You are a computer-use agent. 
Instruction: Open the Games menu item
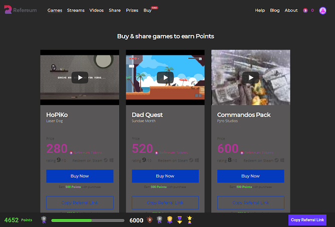pyautogui.click(x=55, y=10)
